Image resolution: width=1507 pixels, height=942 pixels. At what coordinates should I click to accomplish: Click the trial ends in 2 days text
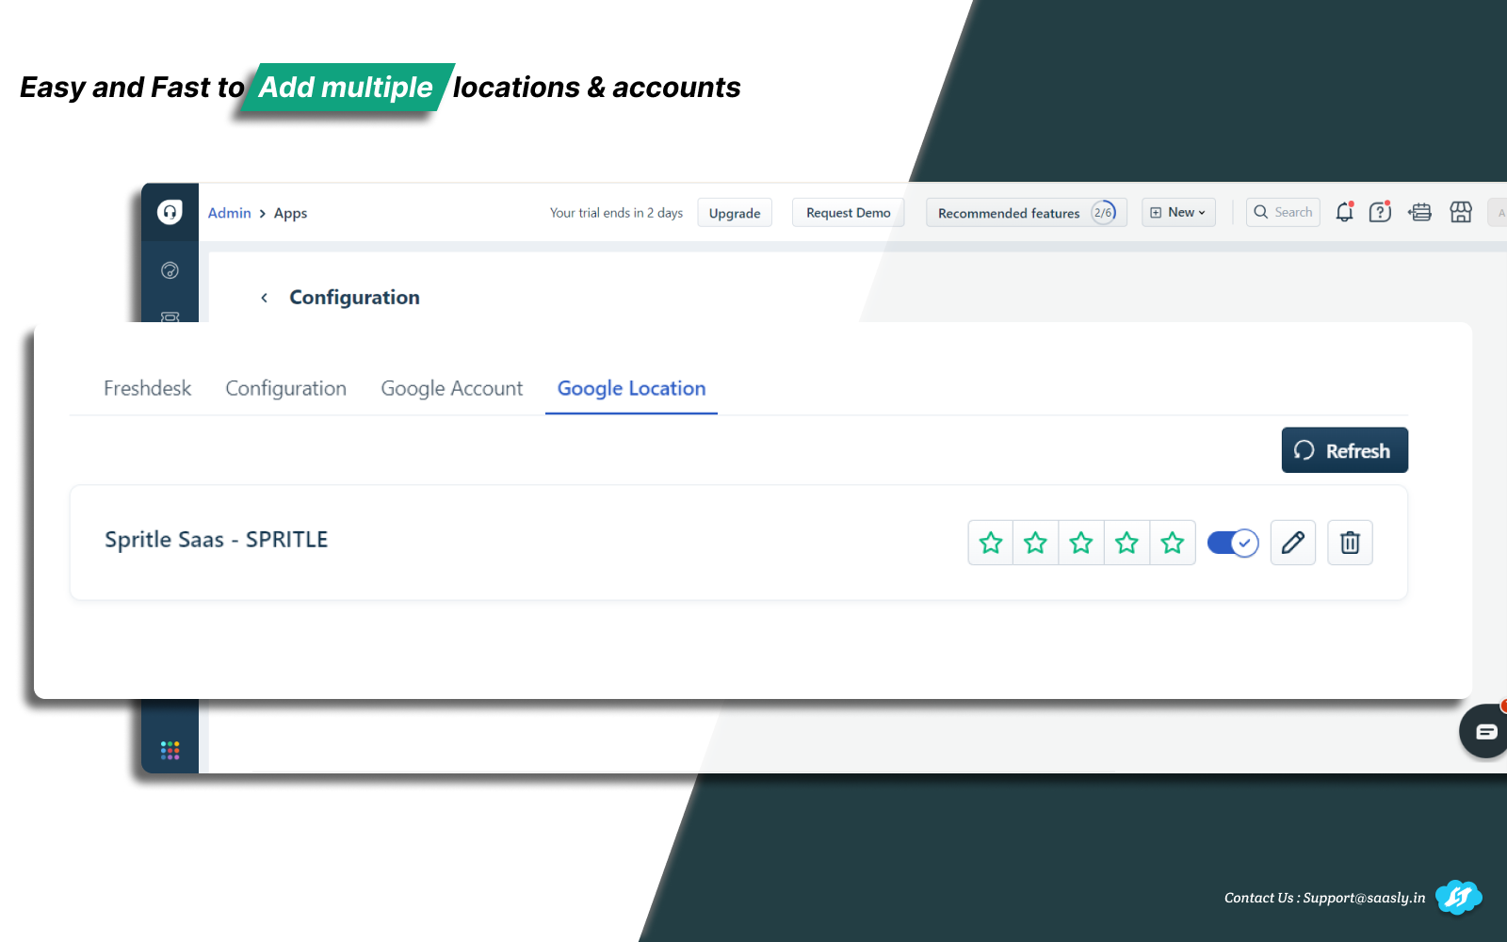pos(616,213)
